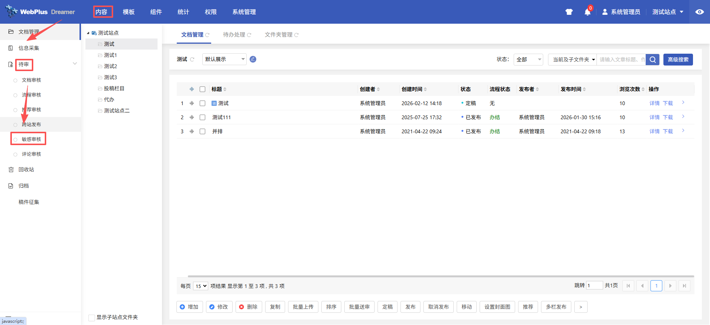Image resolution: width=710 pixels, height=325 pixels.
Task: Collapse the 测试站点 tree node
Action: click(88, 33)
